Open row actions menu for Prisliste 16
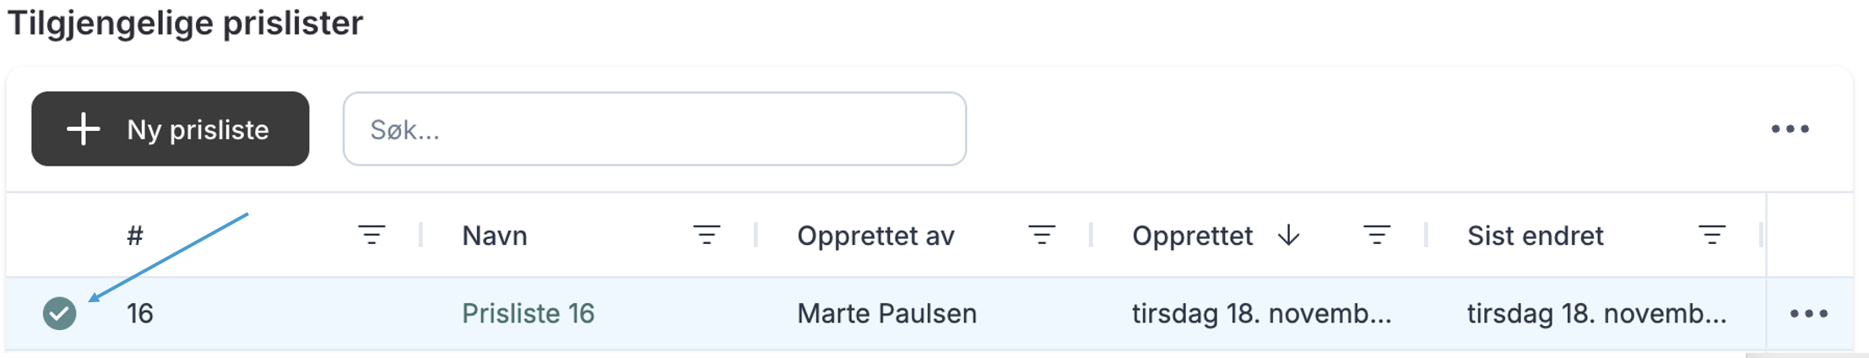1869x358 pixels. click(1808, 313)
